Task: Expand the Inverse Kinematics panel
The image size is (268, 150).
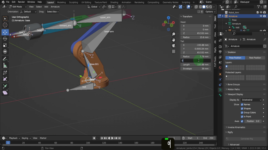Action: click(236, 127)
